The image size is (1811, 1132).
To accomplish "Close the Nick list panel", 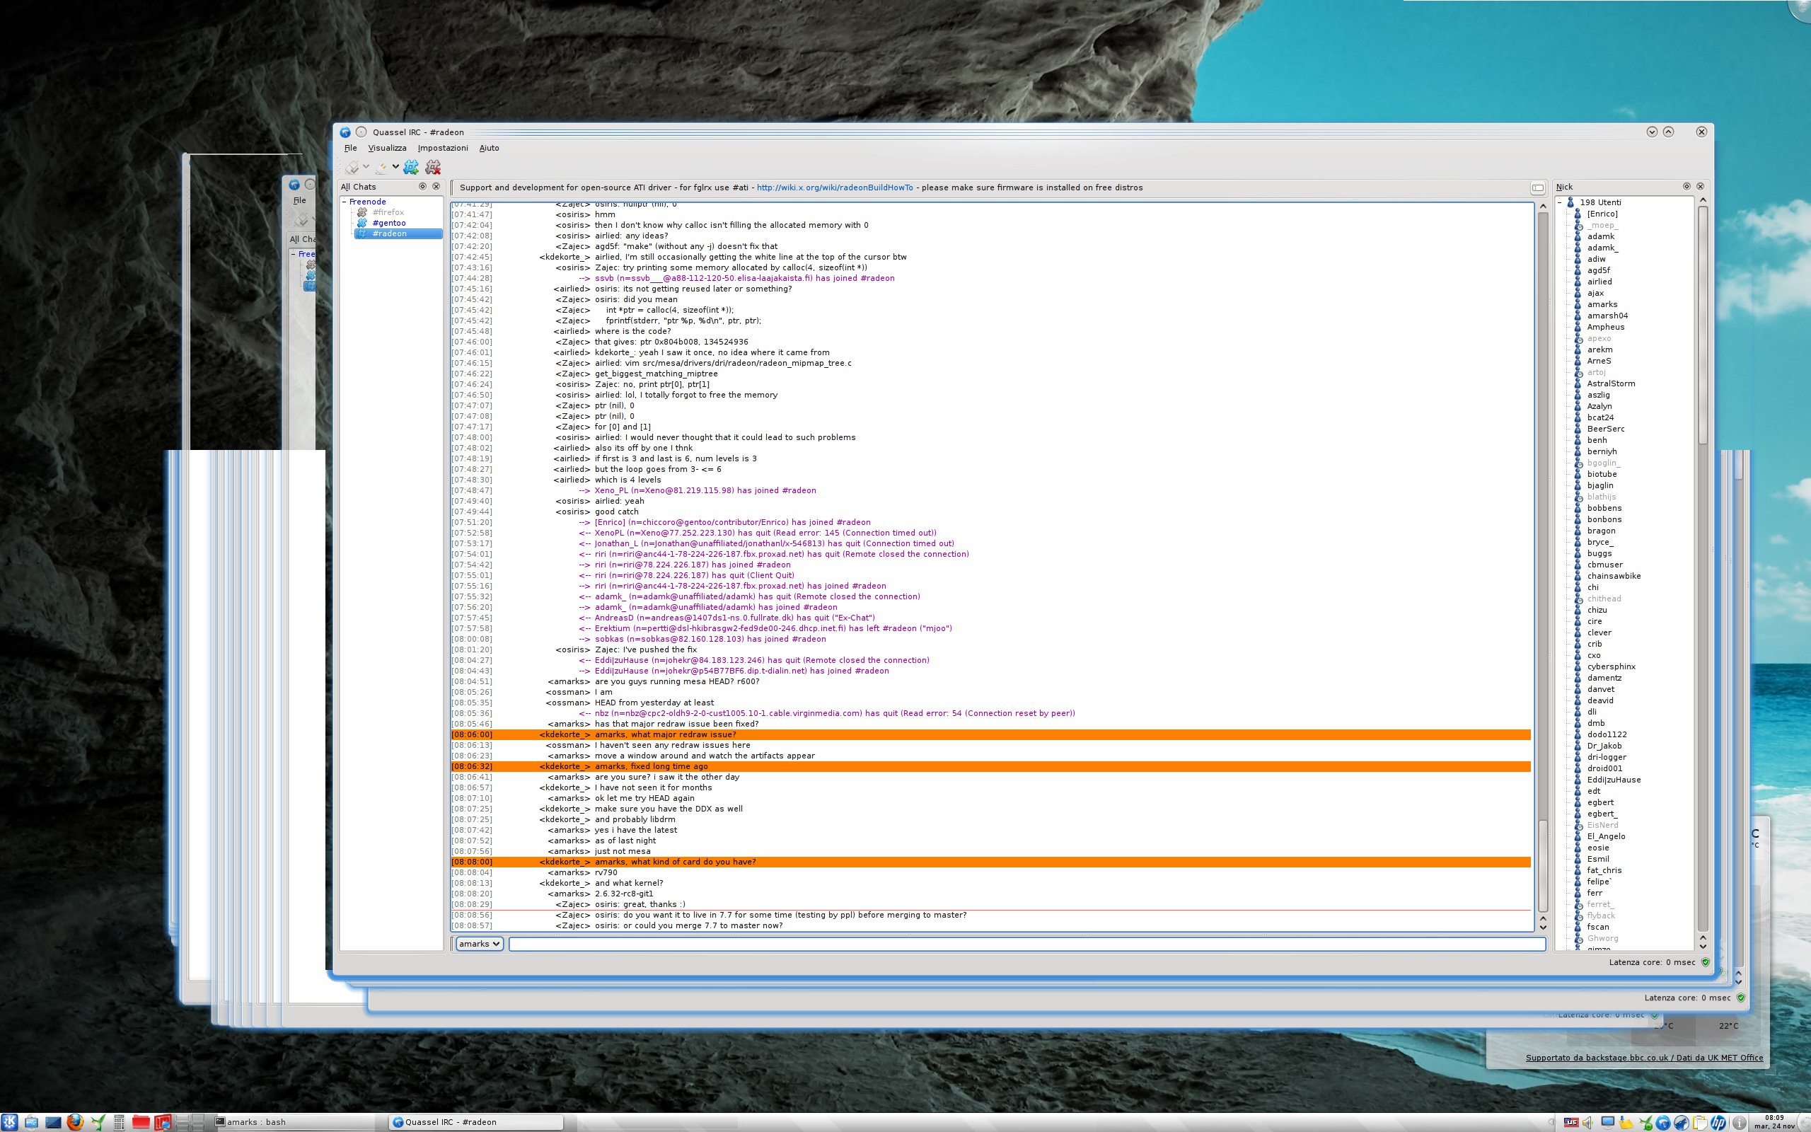I will [1700, 186].
